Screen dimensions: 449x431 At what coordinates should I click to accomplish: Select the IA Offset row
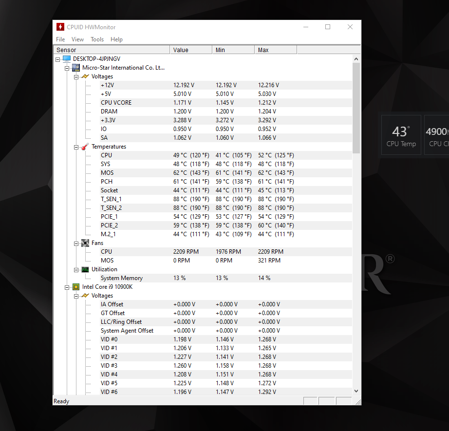click(225, 304)
